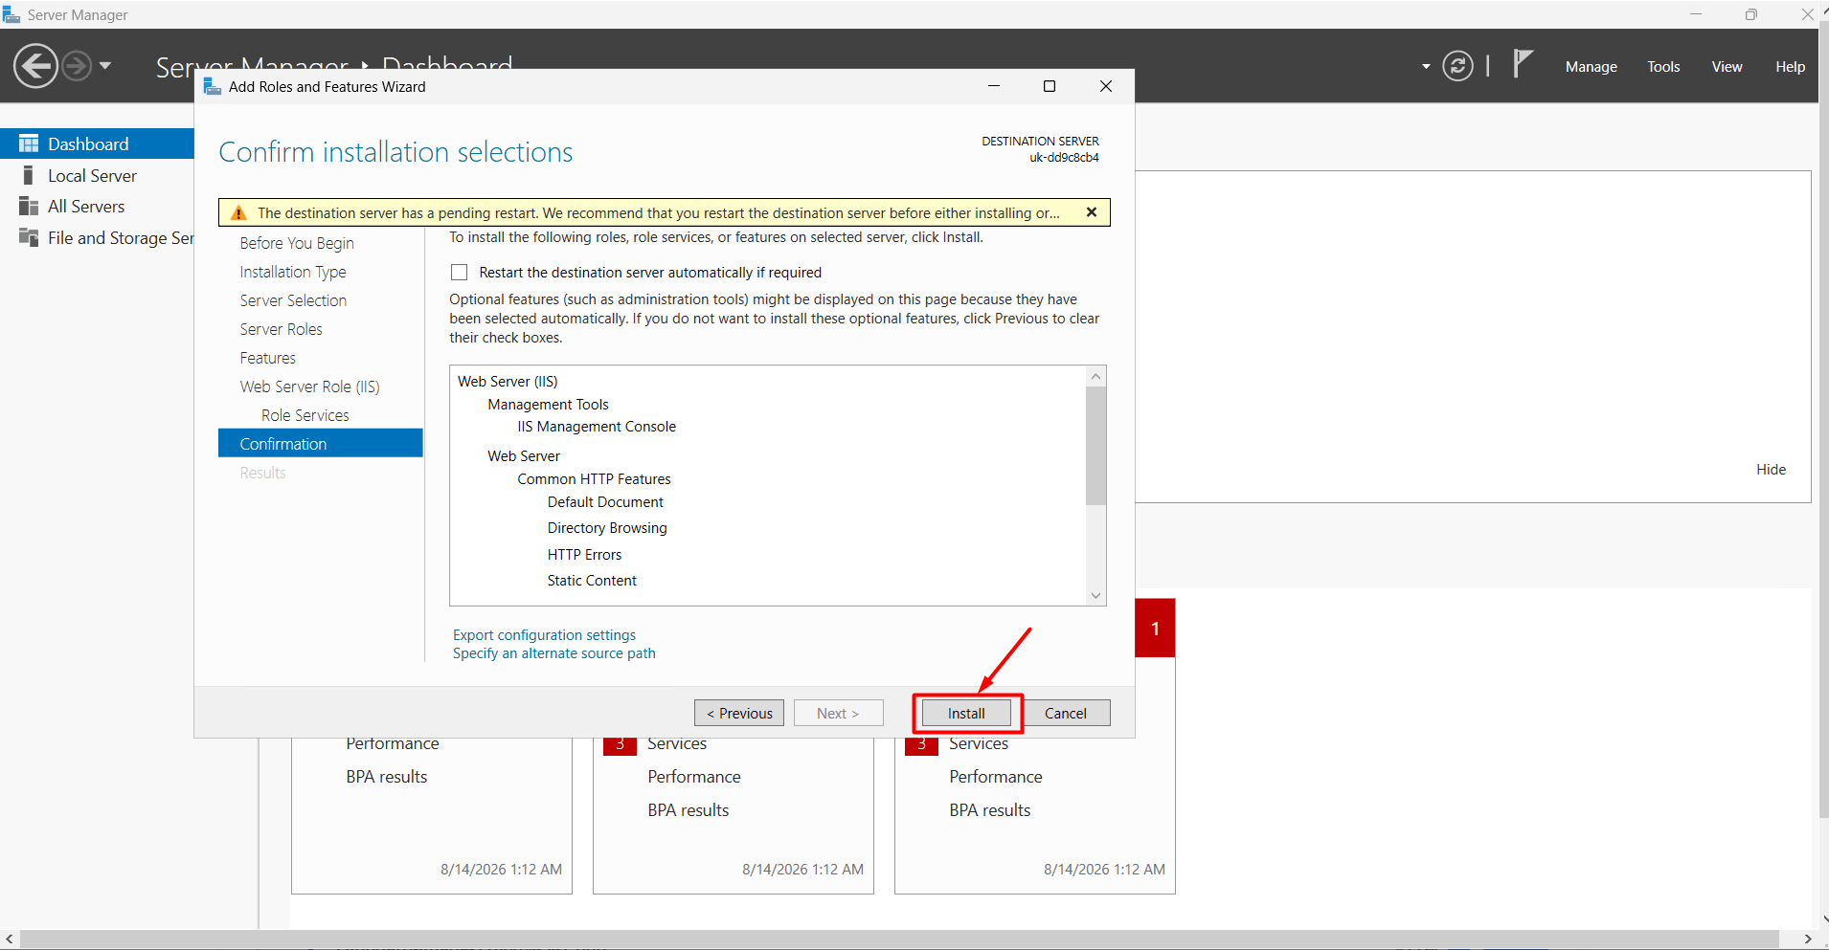
Task: Select the Confirmation step
Action: click(321, 443)
